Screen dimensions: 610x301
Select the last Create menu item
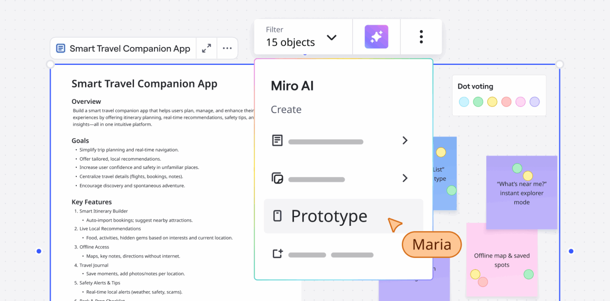[x=330, y=254]
